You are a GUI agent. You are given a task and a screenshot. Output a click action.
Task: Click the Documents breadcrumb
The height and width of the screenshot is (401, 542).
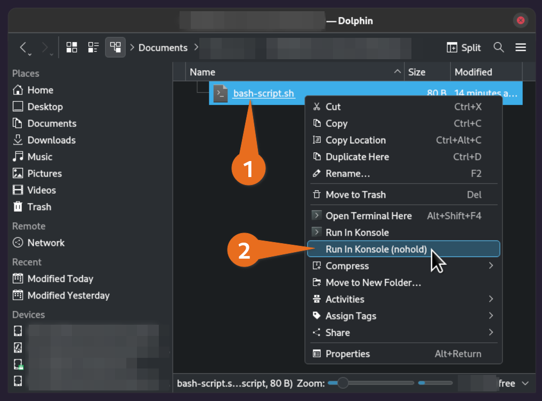163,48
